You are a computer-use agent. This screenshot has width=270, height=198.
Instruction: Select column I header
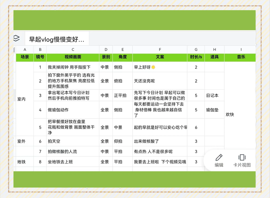(x=241, y=50)
